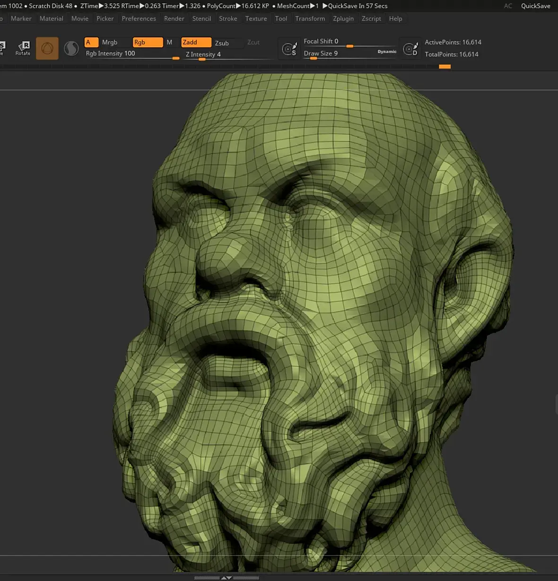Click the orange sphere material icon
Screen dimensions: 558x581
tap(47, 48)
